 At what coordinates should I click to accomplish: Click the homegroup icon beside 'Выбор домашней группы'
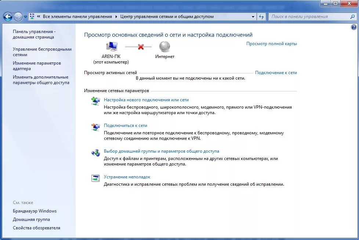point(95,153)
